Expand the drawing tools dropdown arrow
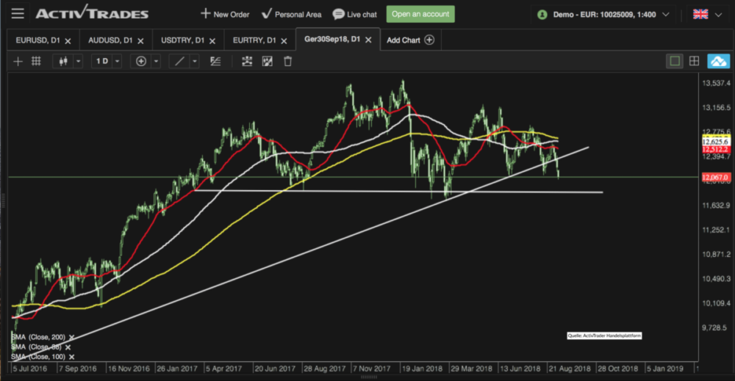735x381 pixels. (195, 62)
